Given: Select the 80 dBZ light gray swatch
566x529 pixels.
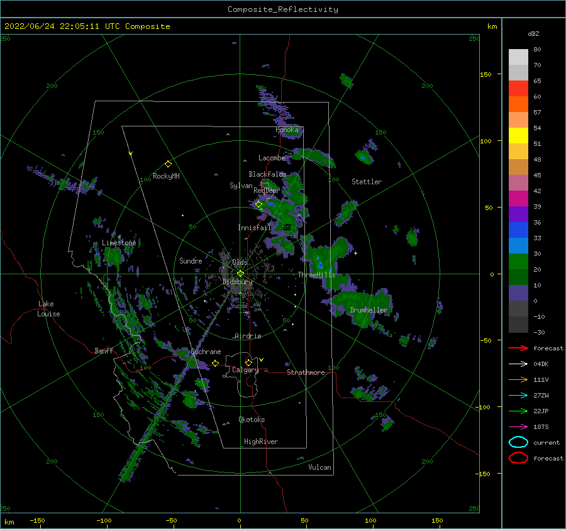Looking at the screenshot, I should (x=518, y=57).
